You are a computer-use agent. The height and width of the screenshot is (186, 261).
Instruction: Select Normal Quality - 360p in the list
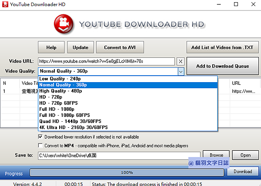pos(127,85)
